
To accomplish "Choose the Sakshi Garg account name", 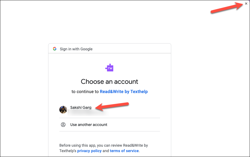I will [81, 107].
